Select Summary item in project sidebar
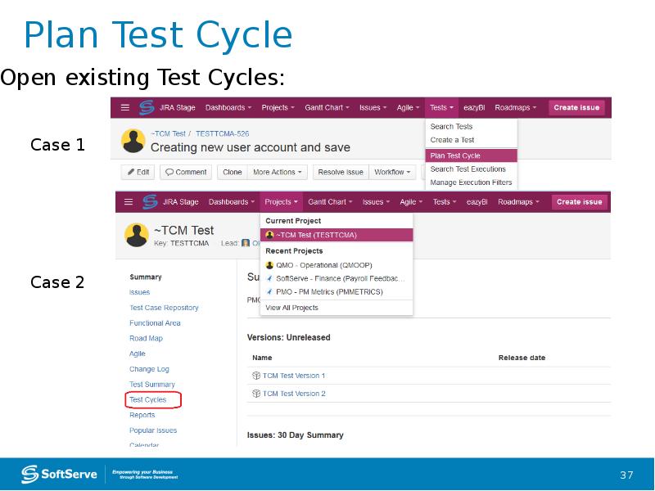 tap(146, 277)
